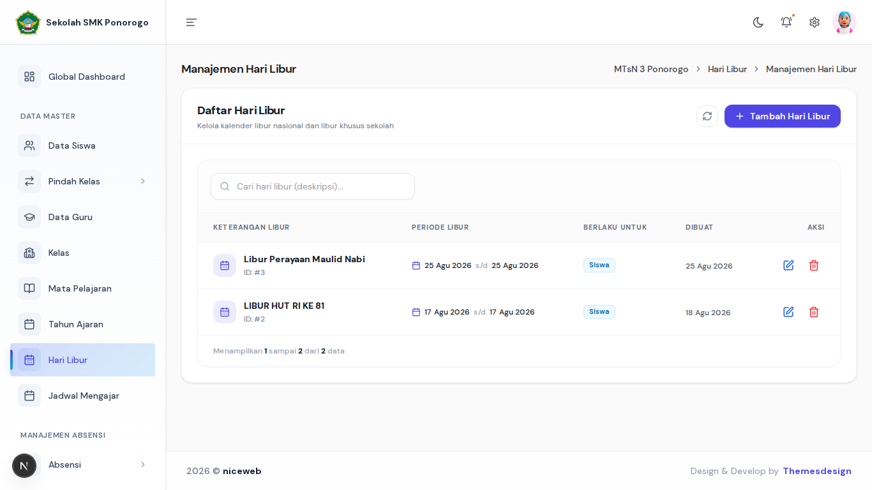Image resolution: width=872 pixels, height=490 pixels.
Task: Switch to dark mode moon icon
Action: (758, 22)
